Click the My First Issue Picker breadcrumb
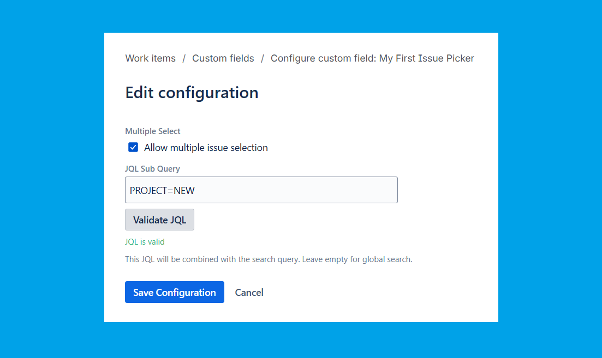The image size is (602, 358). 372,58
